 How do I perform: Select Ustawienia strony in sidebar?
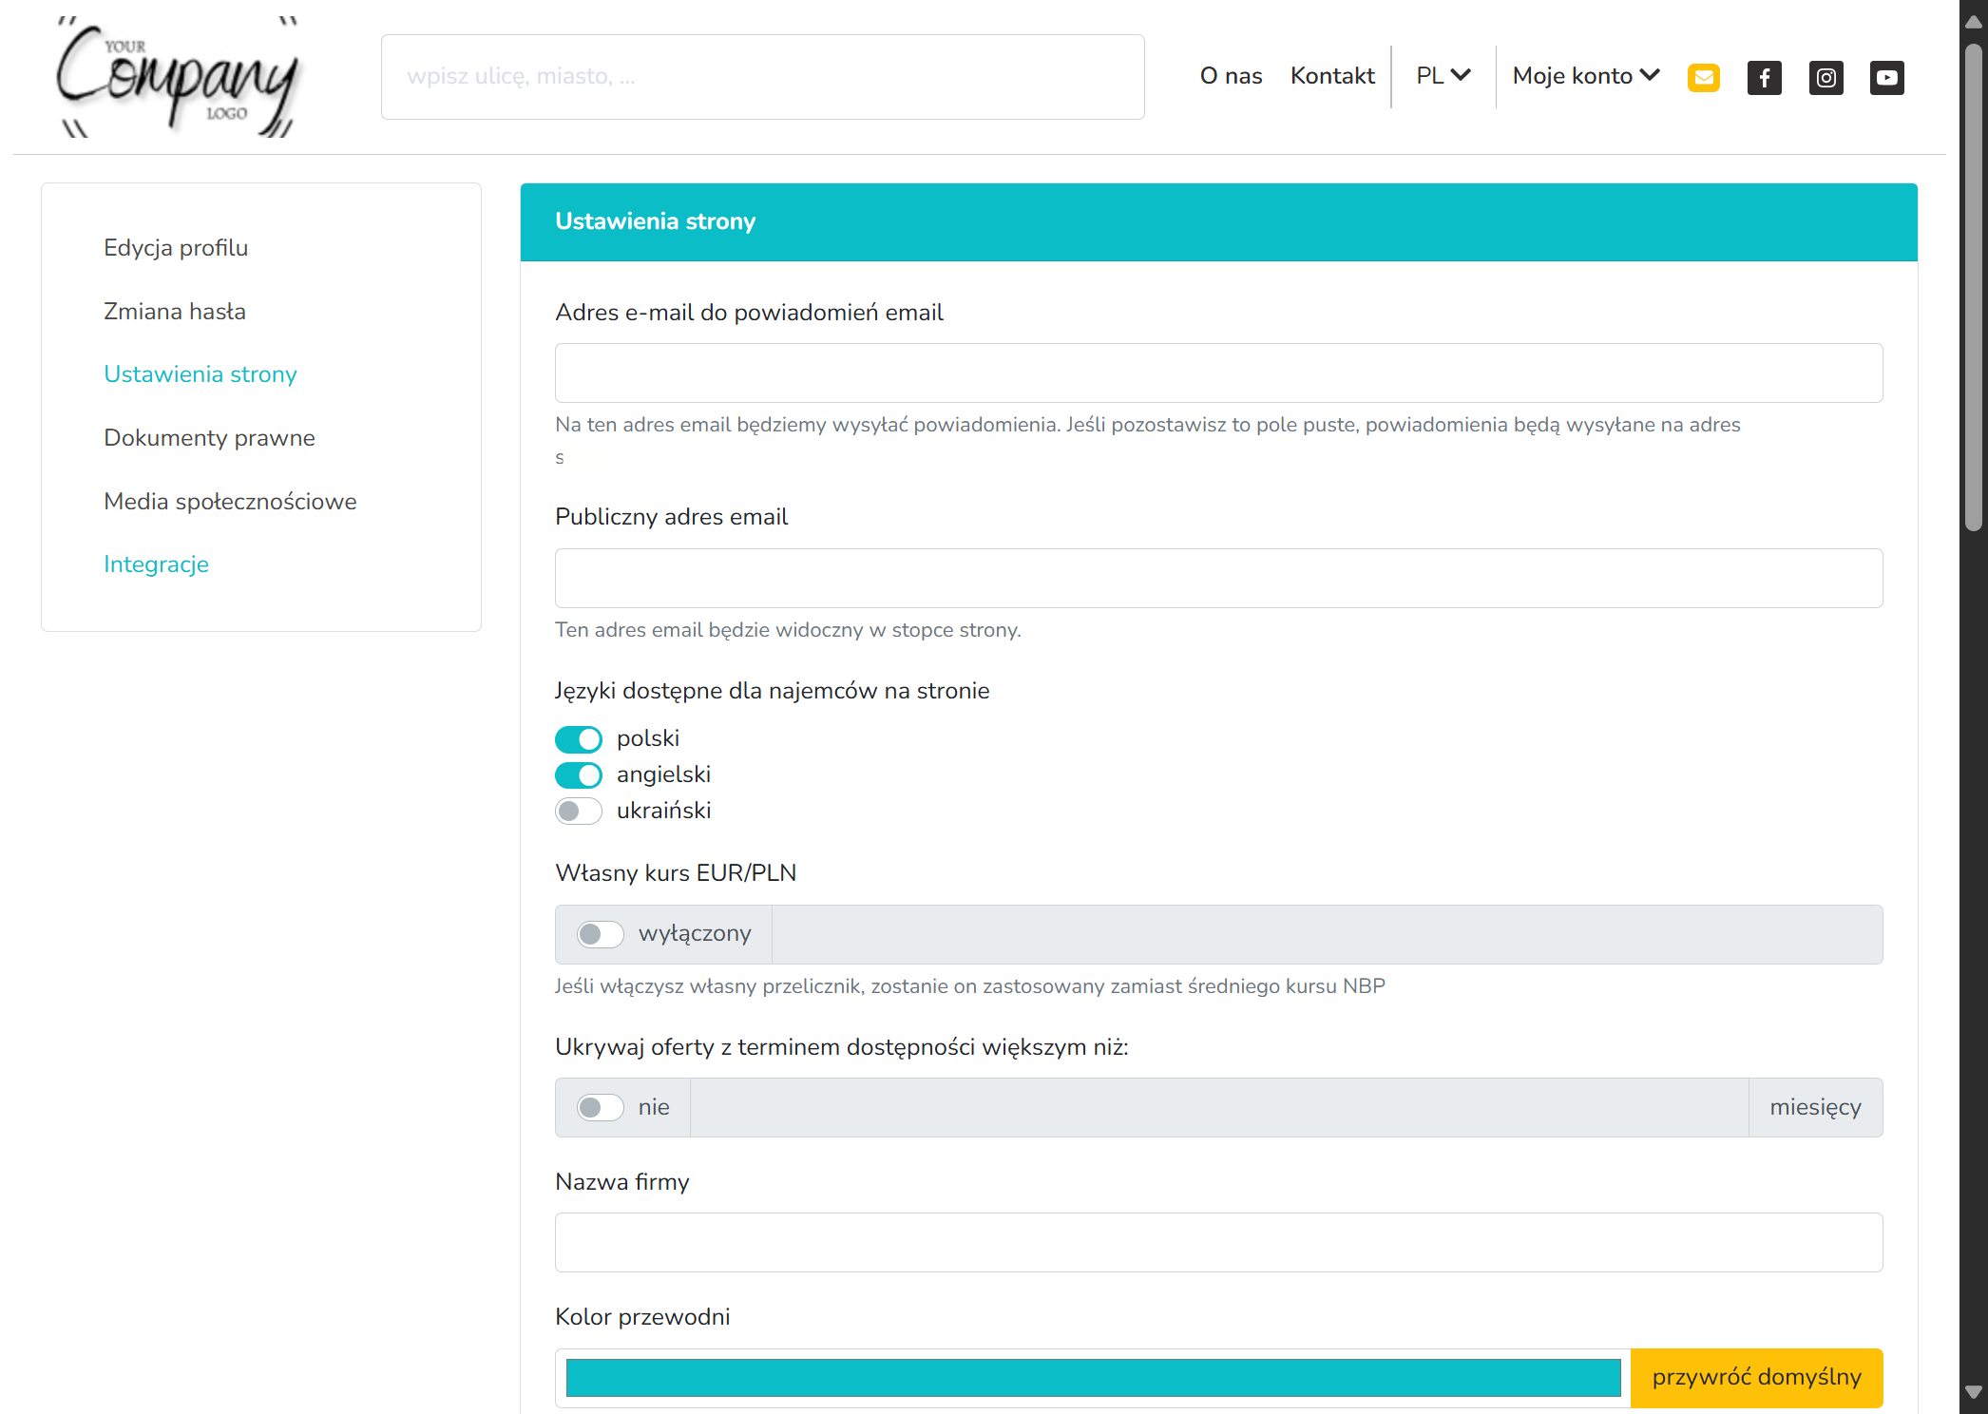[201, 374]
